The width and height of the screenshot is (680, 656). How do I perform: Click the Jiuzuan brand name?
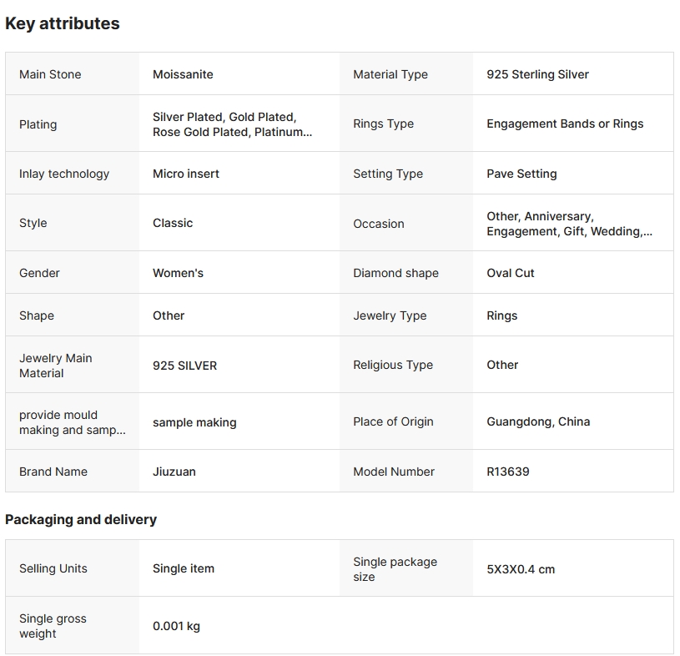tap(174, 472)
